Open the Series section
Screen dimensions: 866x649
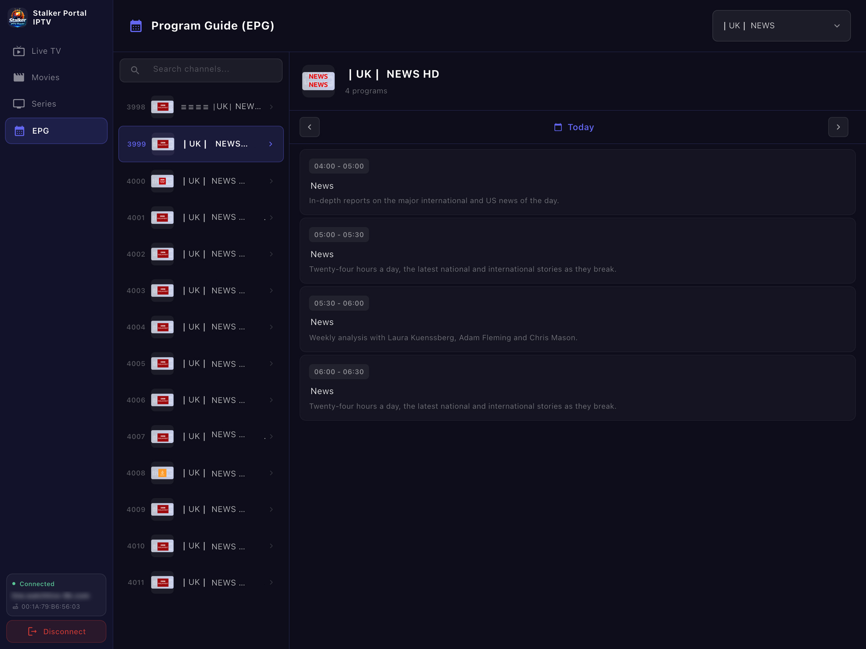click(x=56, y=104)
